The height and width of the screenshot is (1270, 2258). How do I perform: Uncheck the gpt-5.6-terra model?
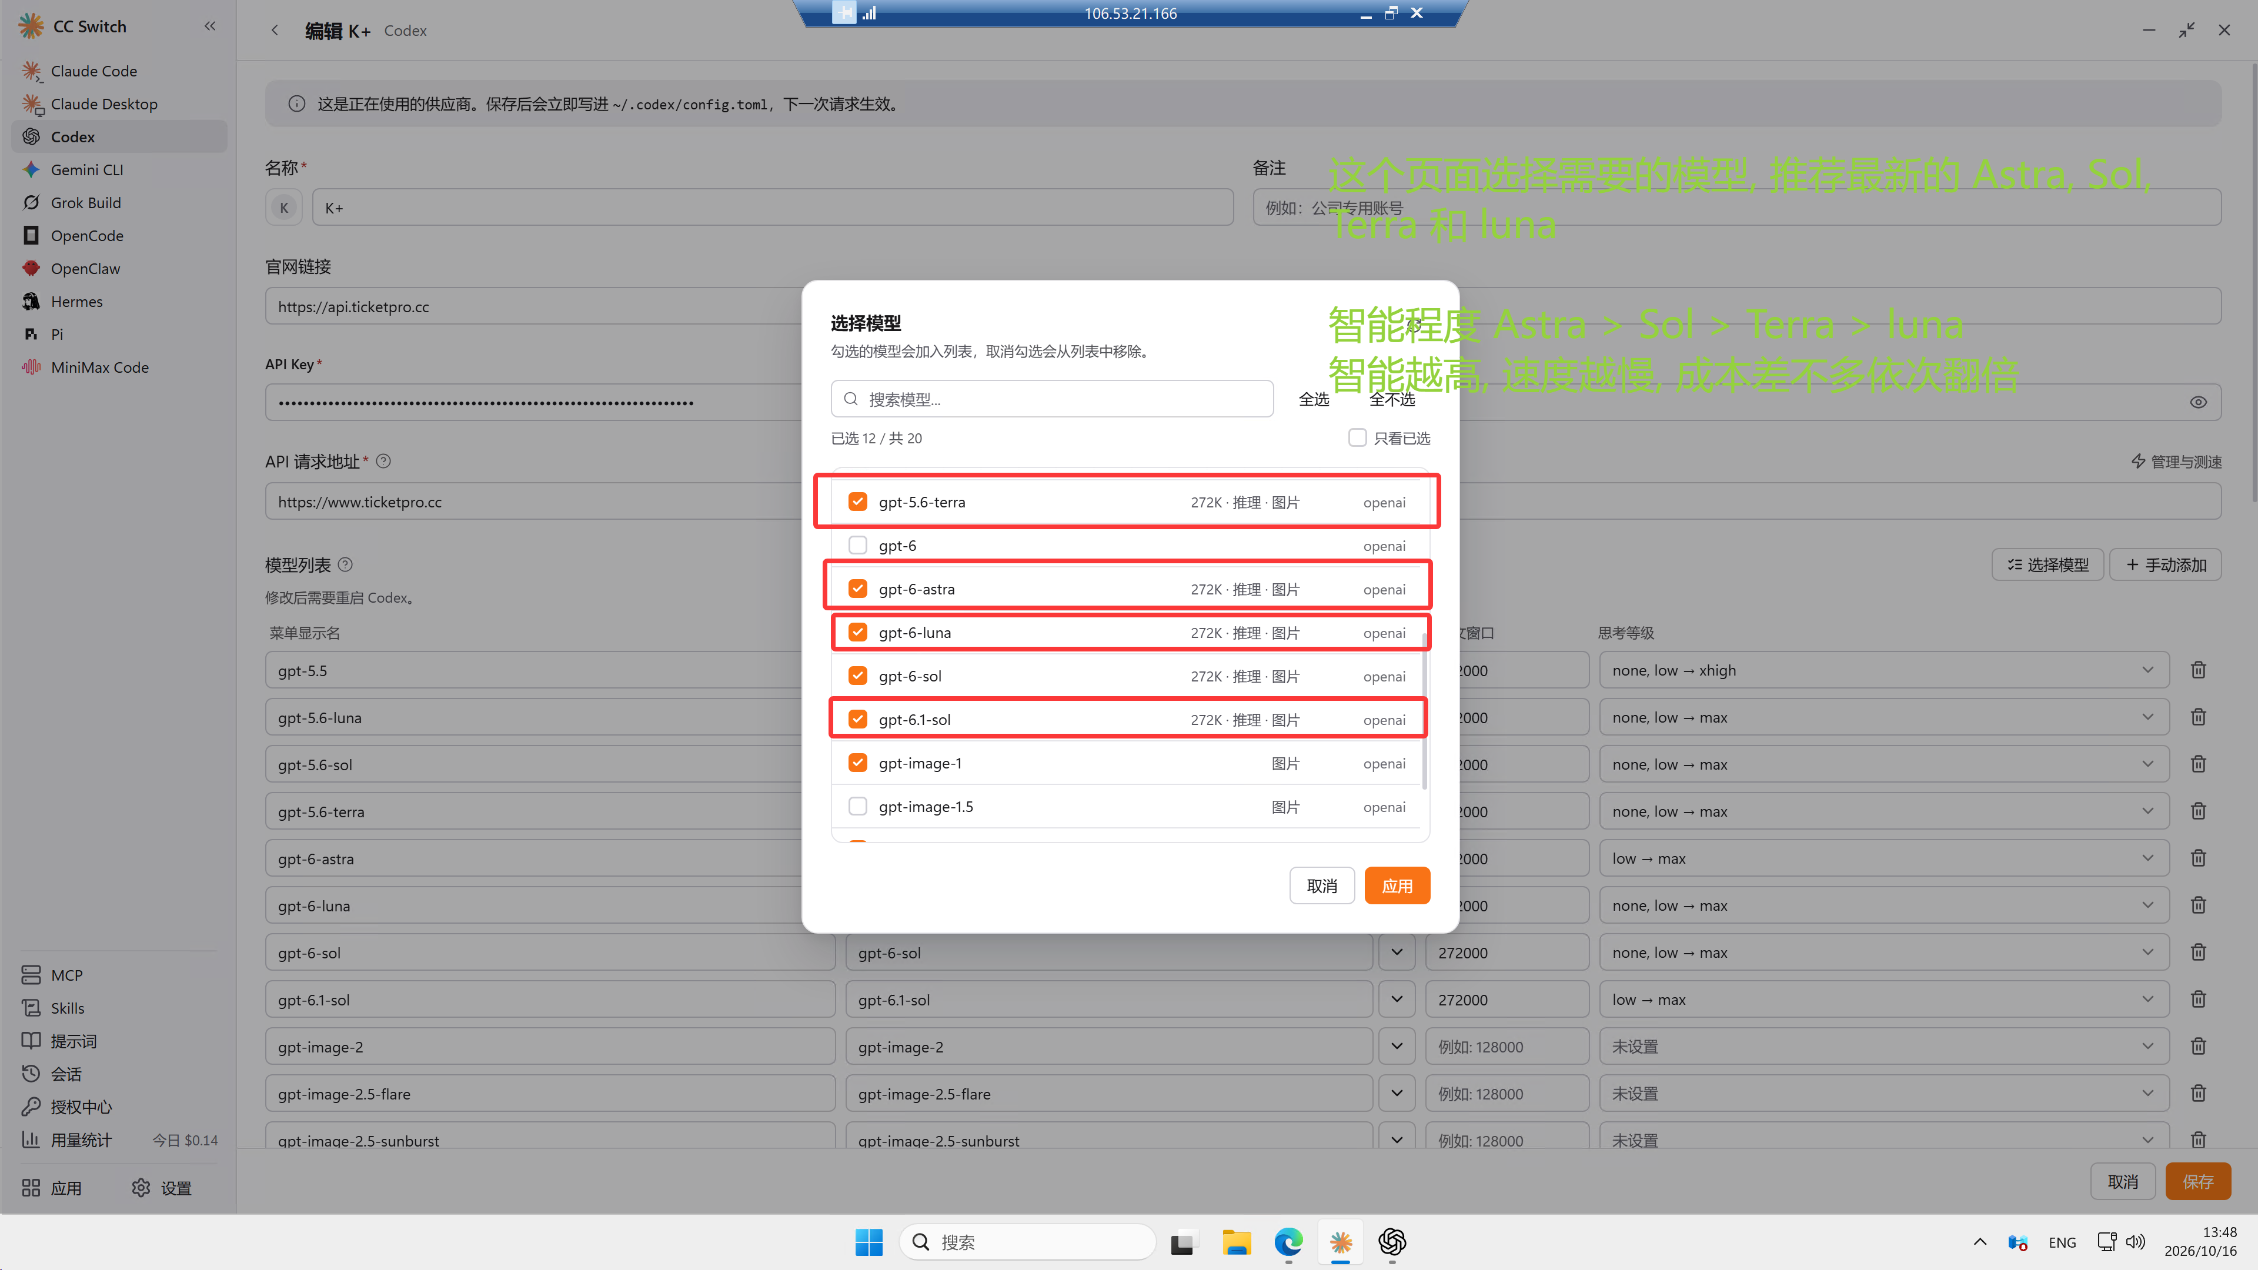[857, 502]
